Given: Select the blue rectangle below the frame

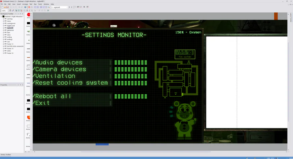Looking at the screenshot, I should [102, 144].
